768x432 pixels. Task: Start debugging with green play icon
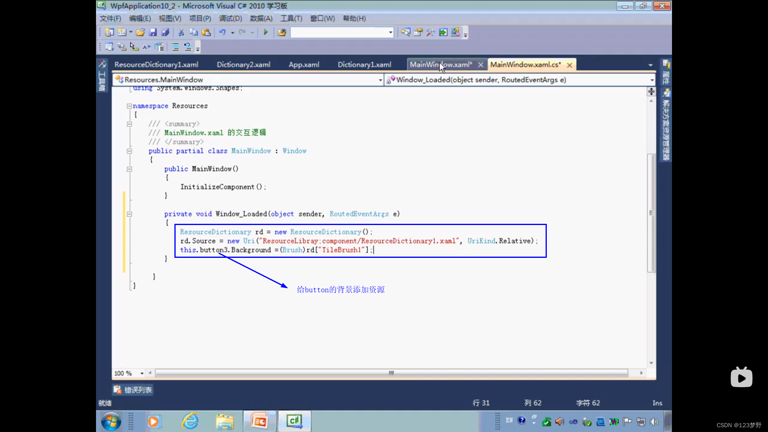point(266,32)
